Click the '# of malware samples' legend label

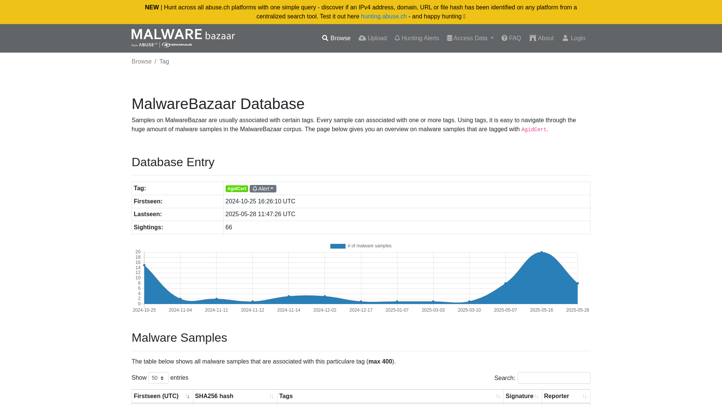(369, 246)
